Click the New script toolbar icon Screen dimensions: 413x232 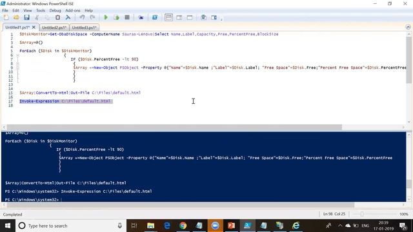[6, 17]
